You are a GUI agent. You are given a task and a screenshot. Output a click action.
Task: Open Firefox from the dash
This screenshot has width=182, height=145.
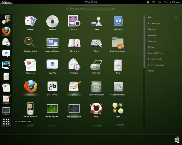[6, 31]
